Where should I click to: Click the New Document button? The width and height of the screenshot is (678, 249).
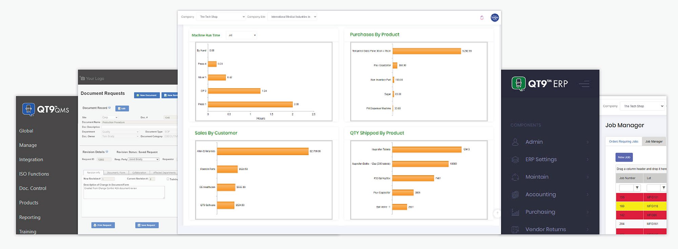pyautogui.click(x=147, y=95)
